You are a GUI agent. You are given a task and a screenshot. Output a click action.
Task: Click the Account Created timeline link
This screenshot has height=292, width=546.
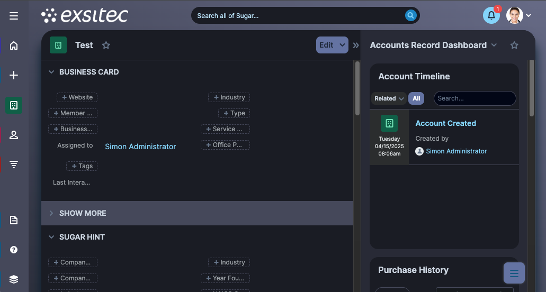[445, 123]
